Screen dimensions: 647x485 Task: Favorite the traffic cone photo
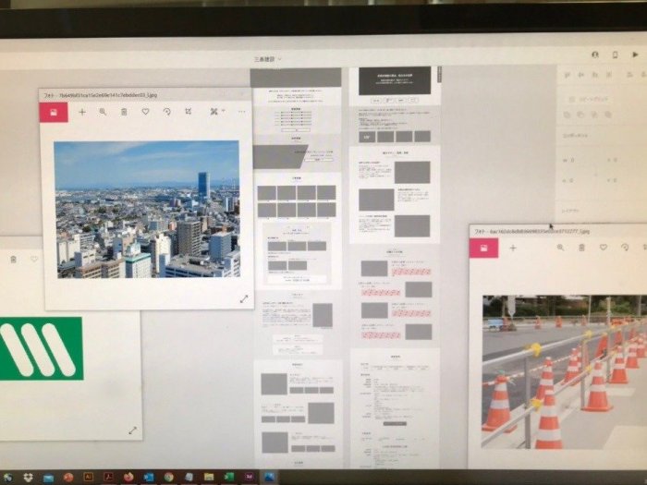[603, 248]
